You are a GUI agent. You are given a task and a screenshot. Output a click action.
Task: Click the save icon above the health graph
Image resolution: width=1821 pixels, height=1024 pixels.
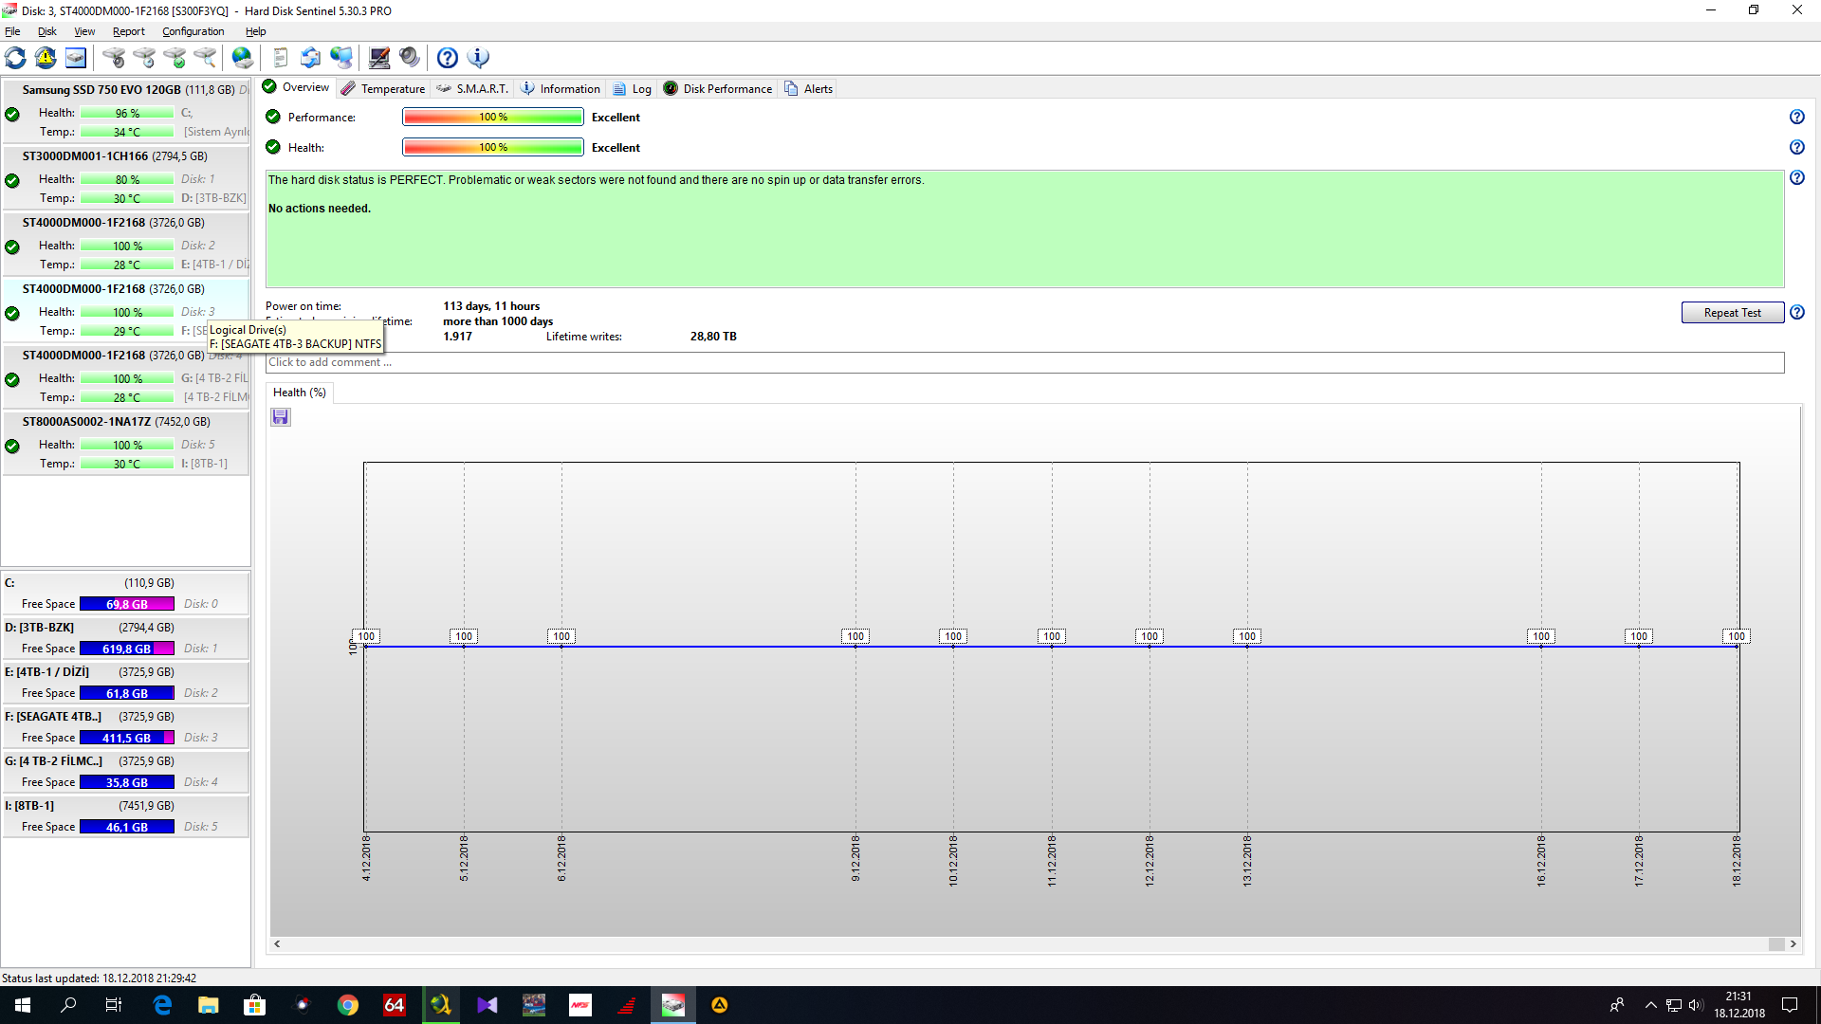(281, 417)
